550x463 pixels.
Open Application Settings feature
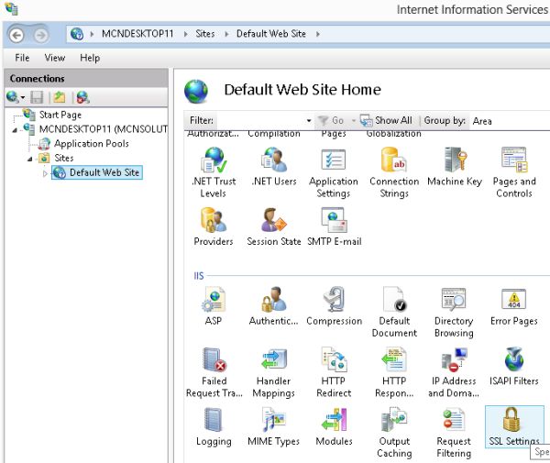click(x=334, y=172)
